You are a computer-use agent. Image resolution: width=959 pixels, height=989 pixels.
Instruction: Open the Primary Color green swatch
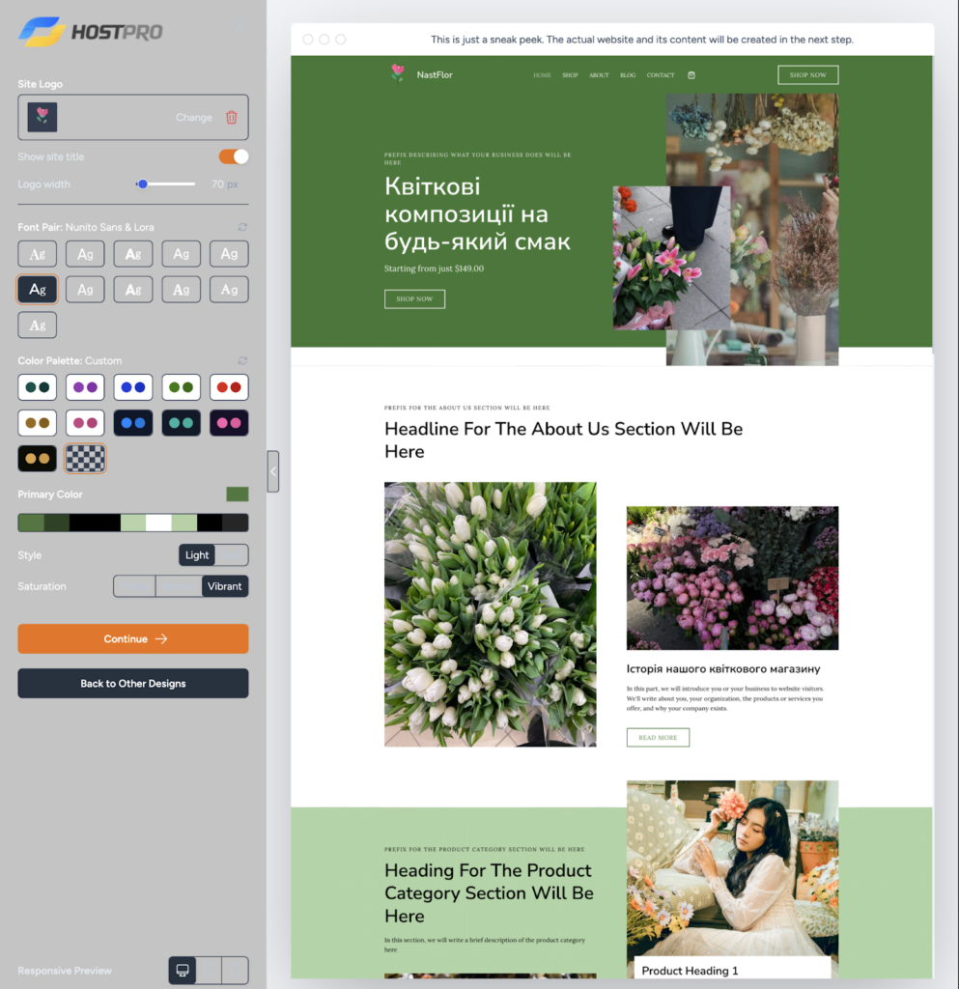[237, 494]
